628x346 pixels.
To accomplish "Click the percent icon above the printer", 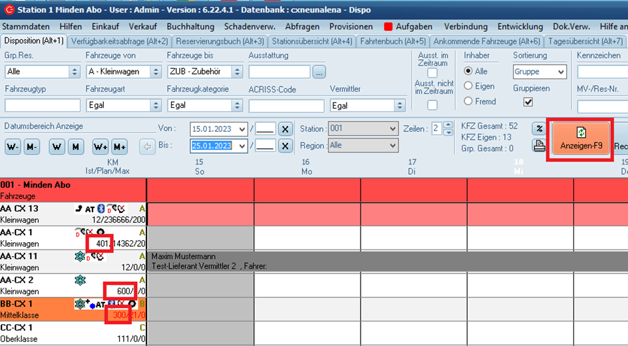I will [x=538, y=128].
